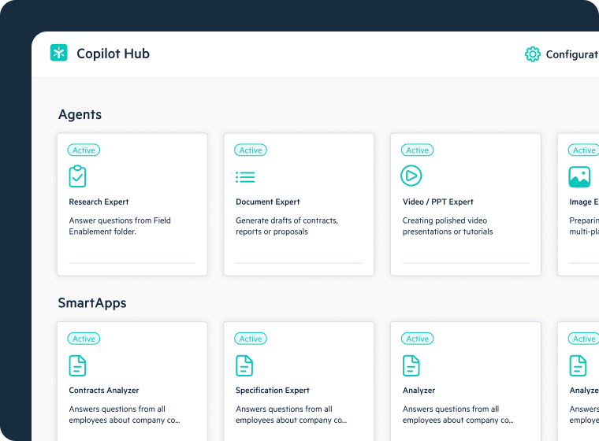Click the Specification Expert document icon

point(244,365)
